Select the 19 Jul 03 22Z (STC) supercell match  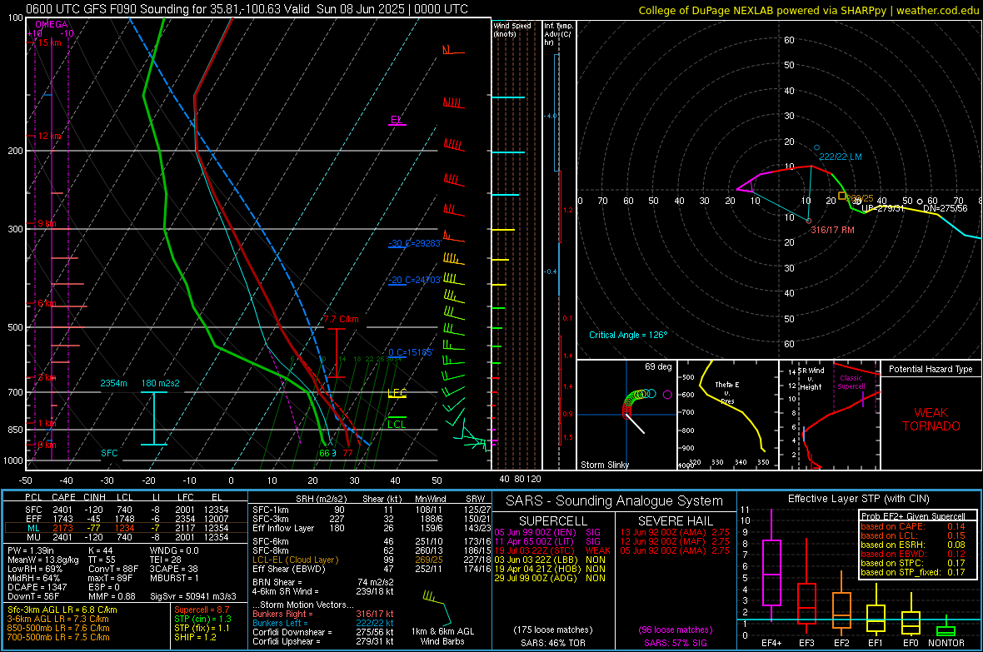[x=551, y=550]
